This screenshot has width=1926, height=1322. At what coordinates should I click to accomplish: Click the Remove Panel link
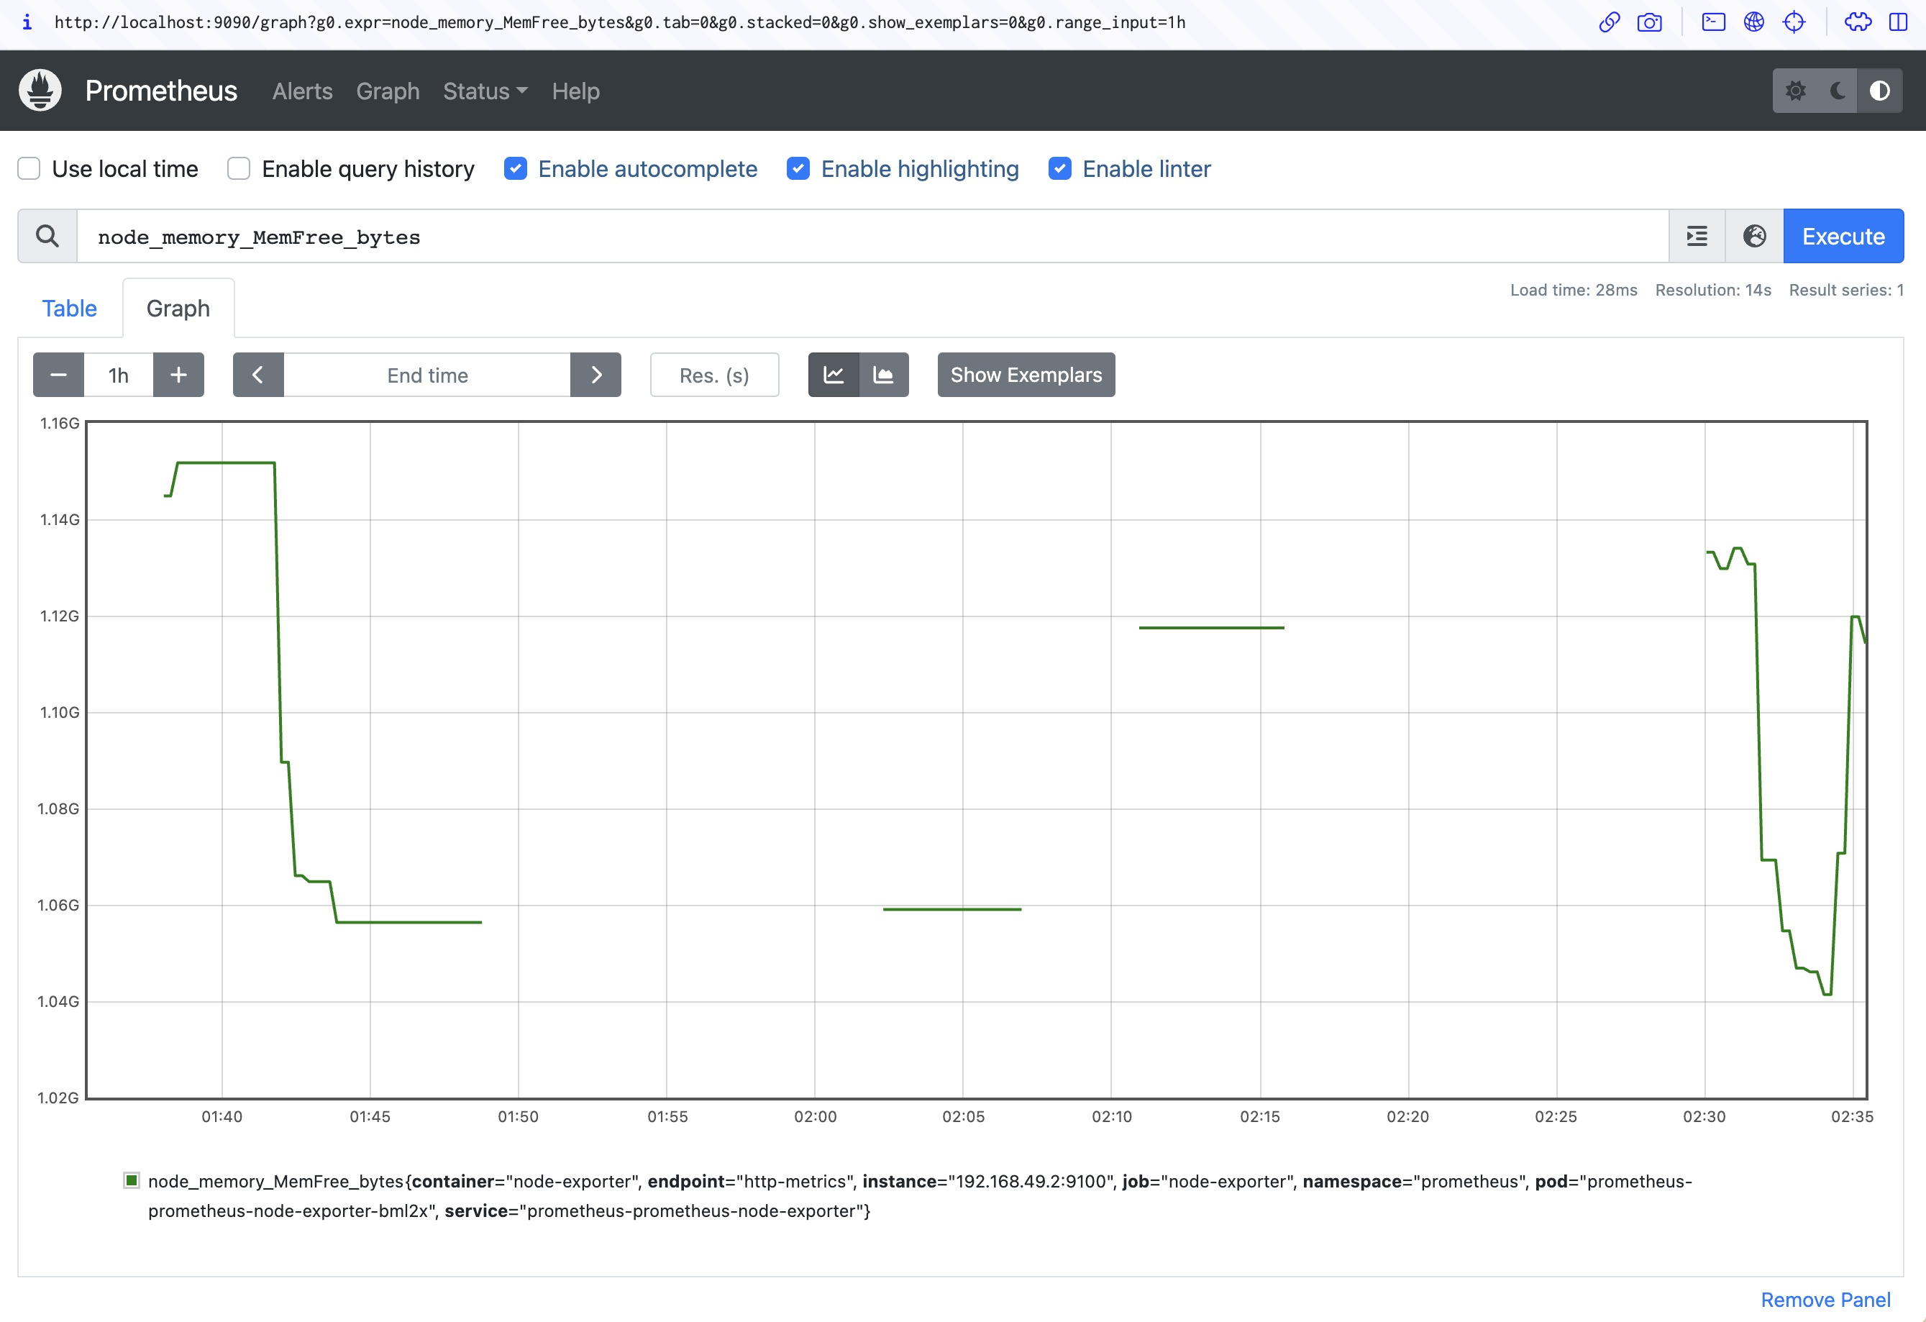point(1826,1300)
